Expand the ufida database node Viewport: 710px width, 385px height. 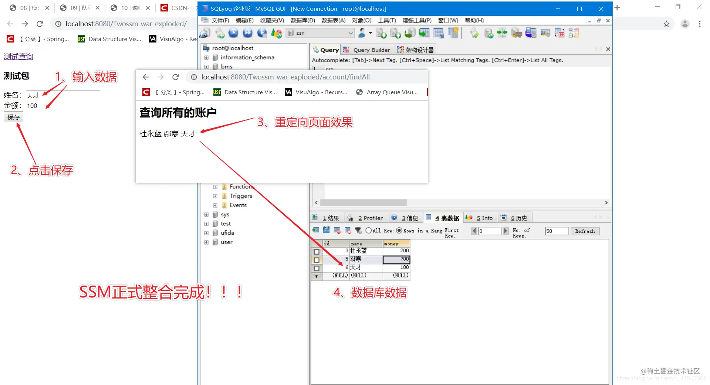tap(206, 233)
